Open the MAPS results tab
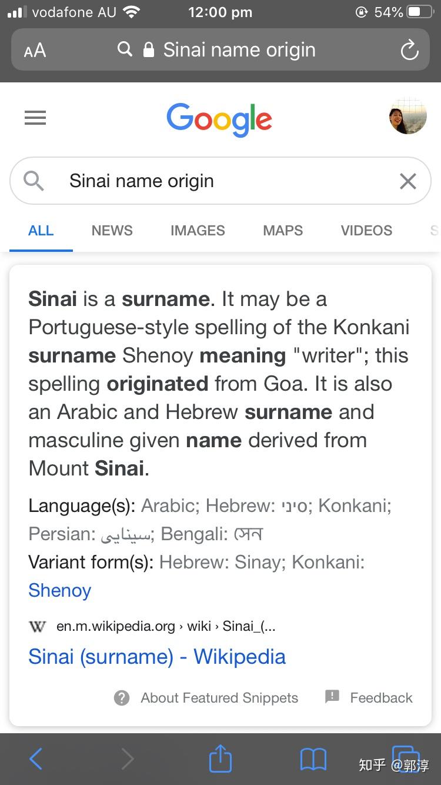 (283, 231)
